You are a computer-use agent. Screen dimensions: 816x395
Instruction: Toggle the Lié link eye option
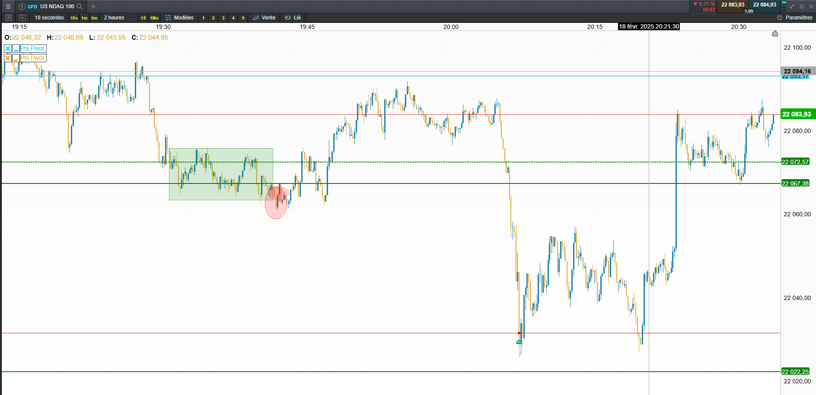tap(293, 18)
